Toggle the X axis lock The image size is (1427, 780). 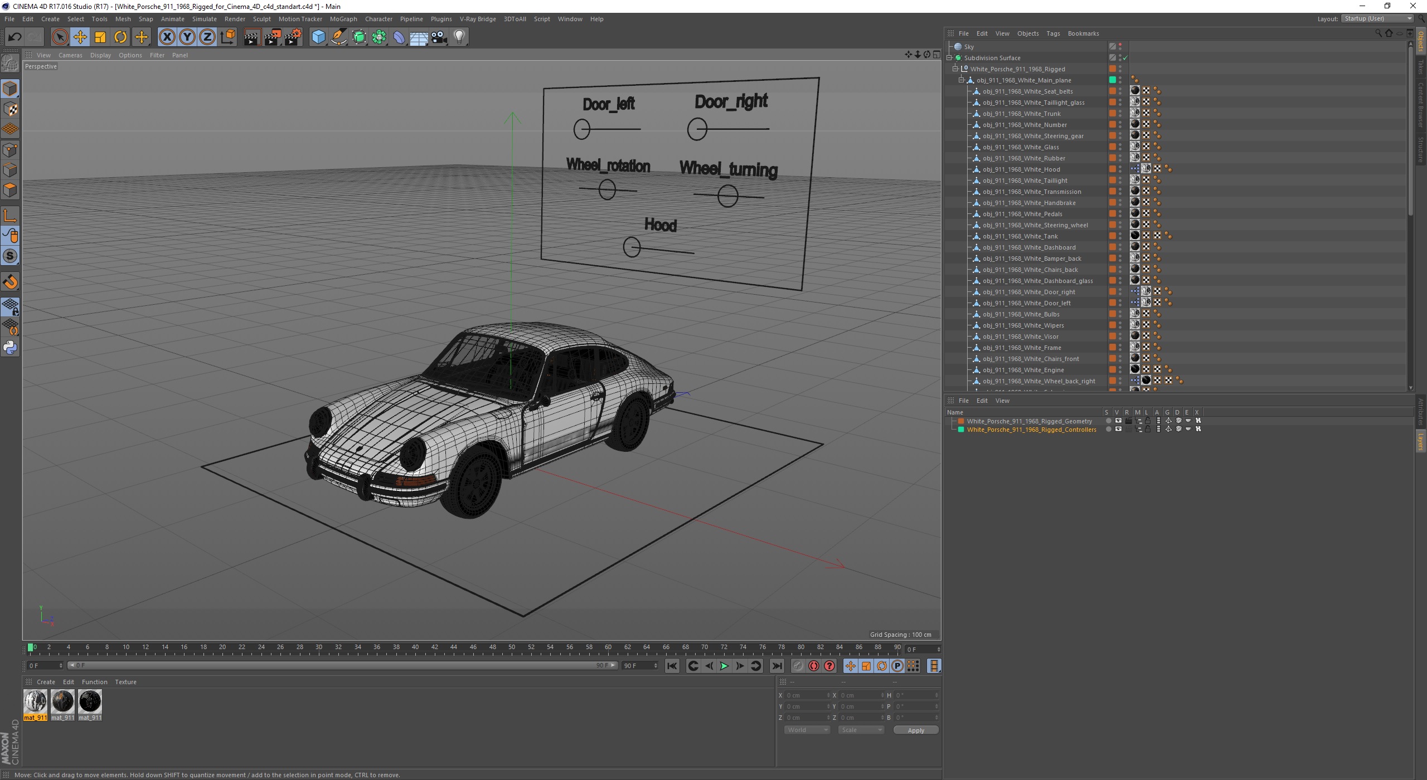pos(167,37)
